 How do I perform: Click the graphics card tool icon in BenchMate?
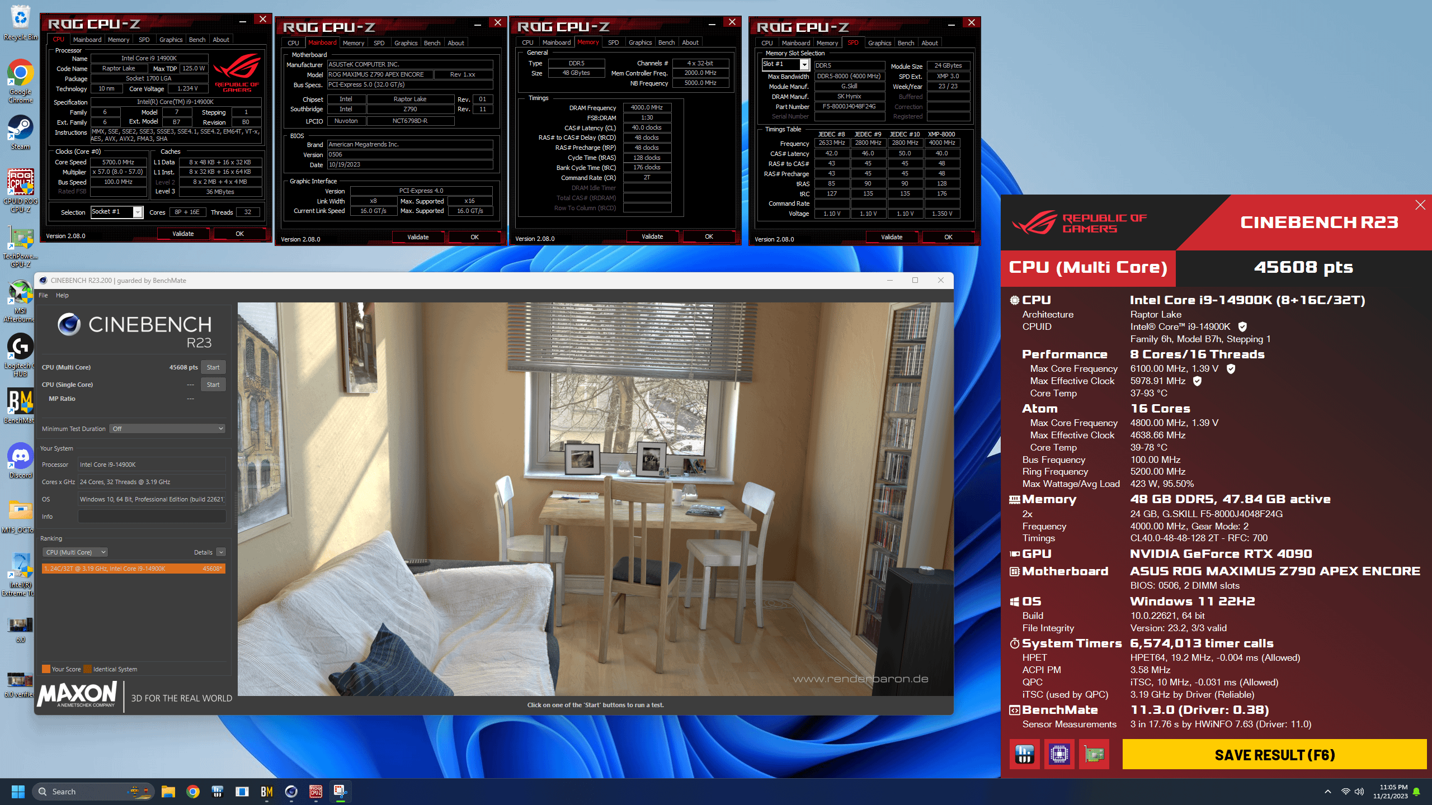[1094, 754]
